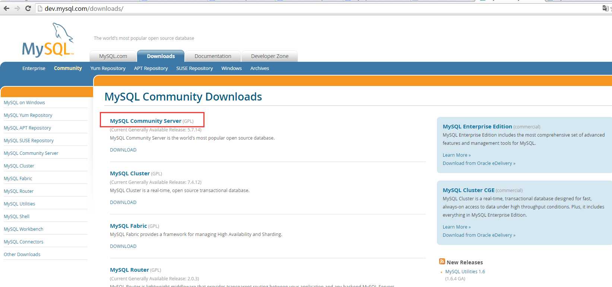Click Learn More under MySQL Cluster CGE
This screenshot has height=287, width=612.
(x=457, y=227)
